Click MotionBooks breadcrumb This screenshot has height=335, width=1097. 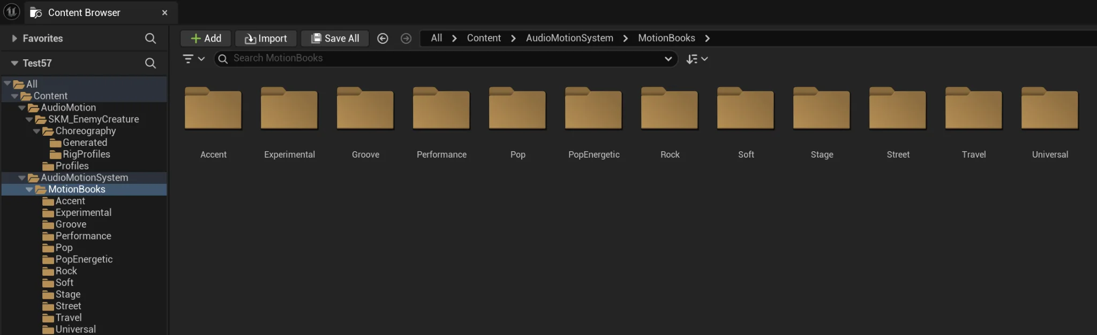coord(666,38)
